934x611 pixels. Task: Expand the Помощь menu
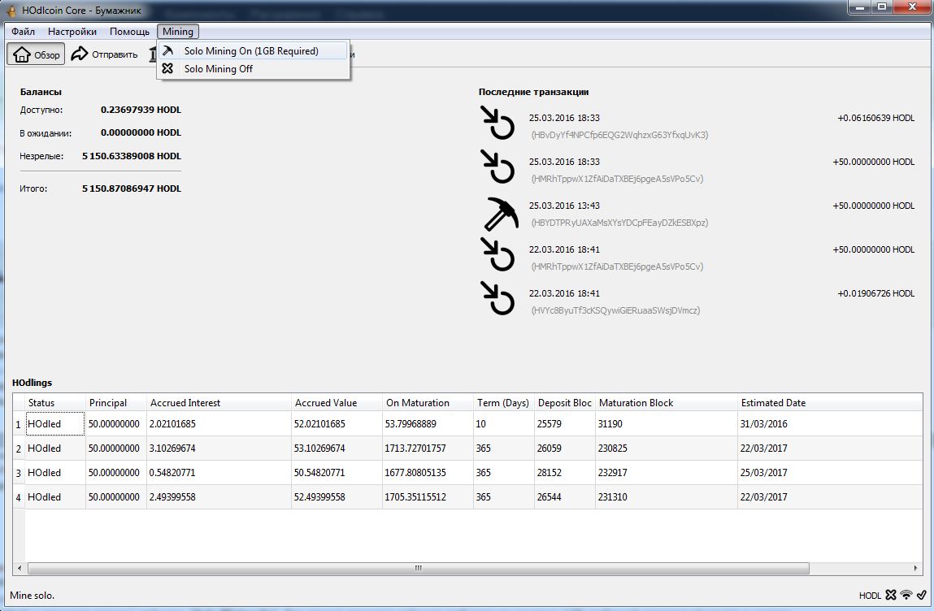(129, 32)
